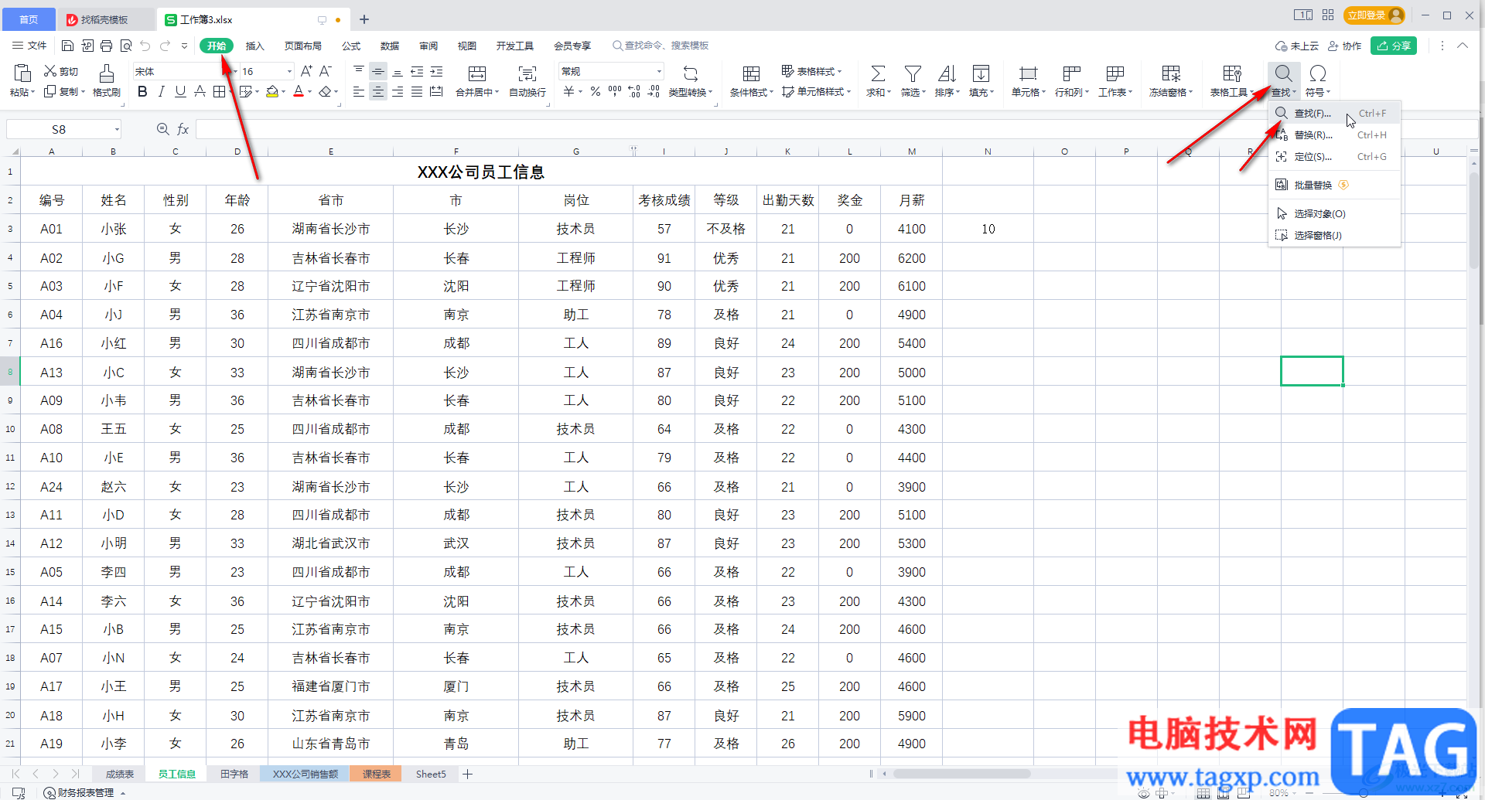The width and height of the screenshot is (1485, 800).
Task: Toggle Italic formatting
Action: (161, 92)
